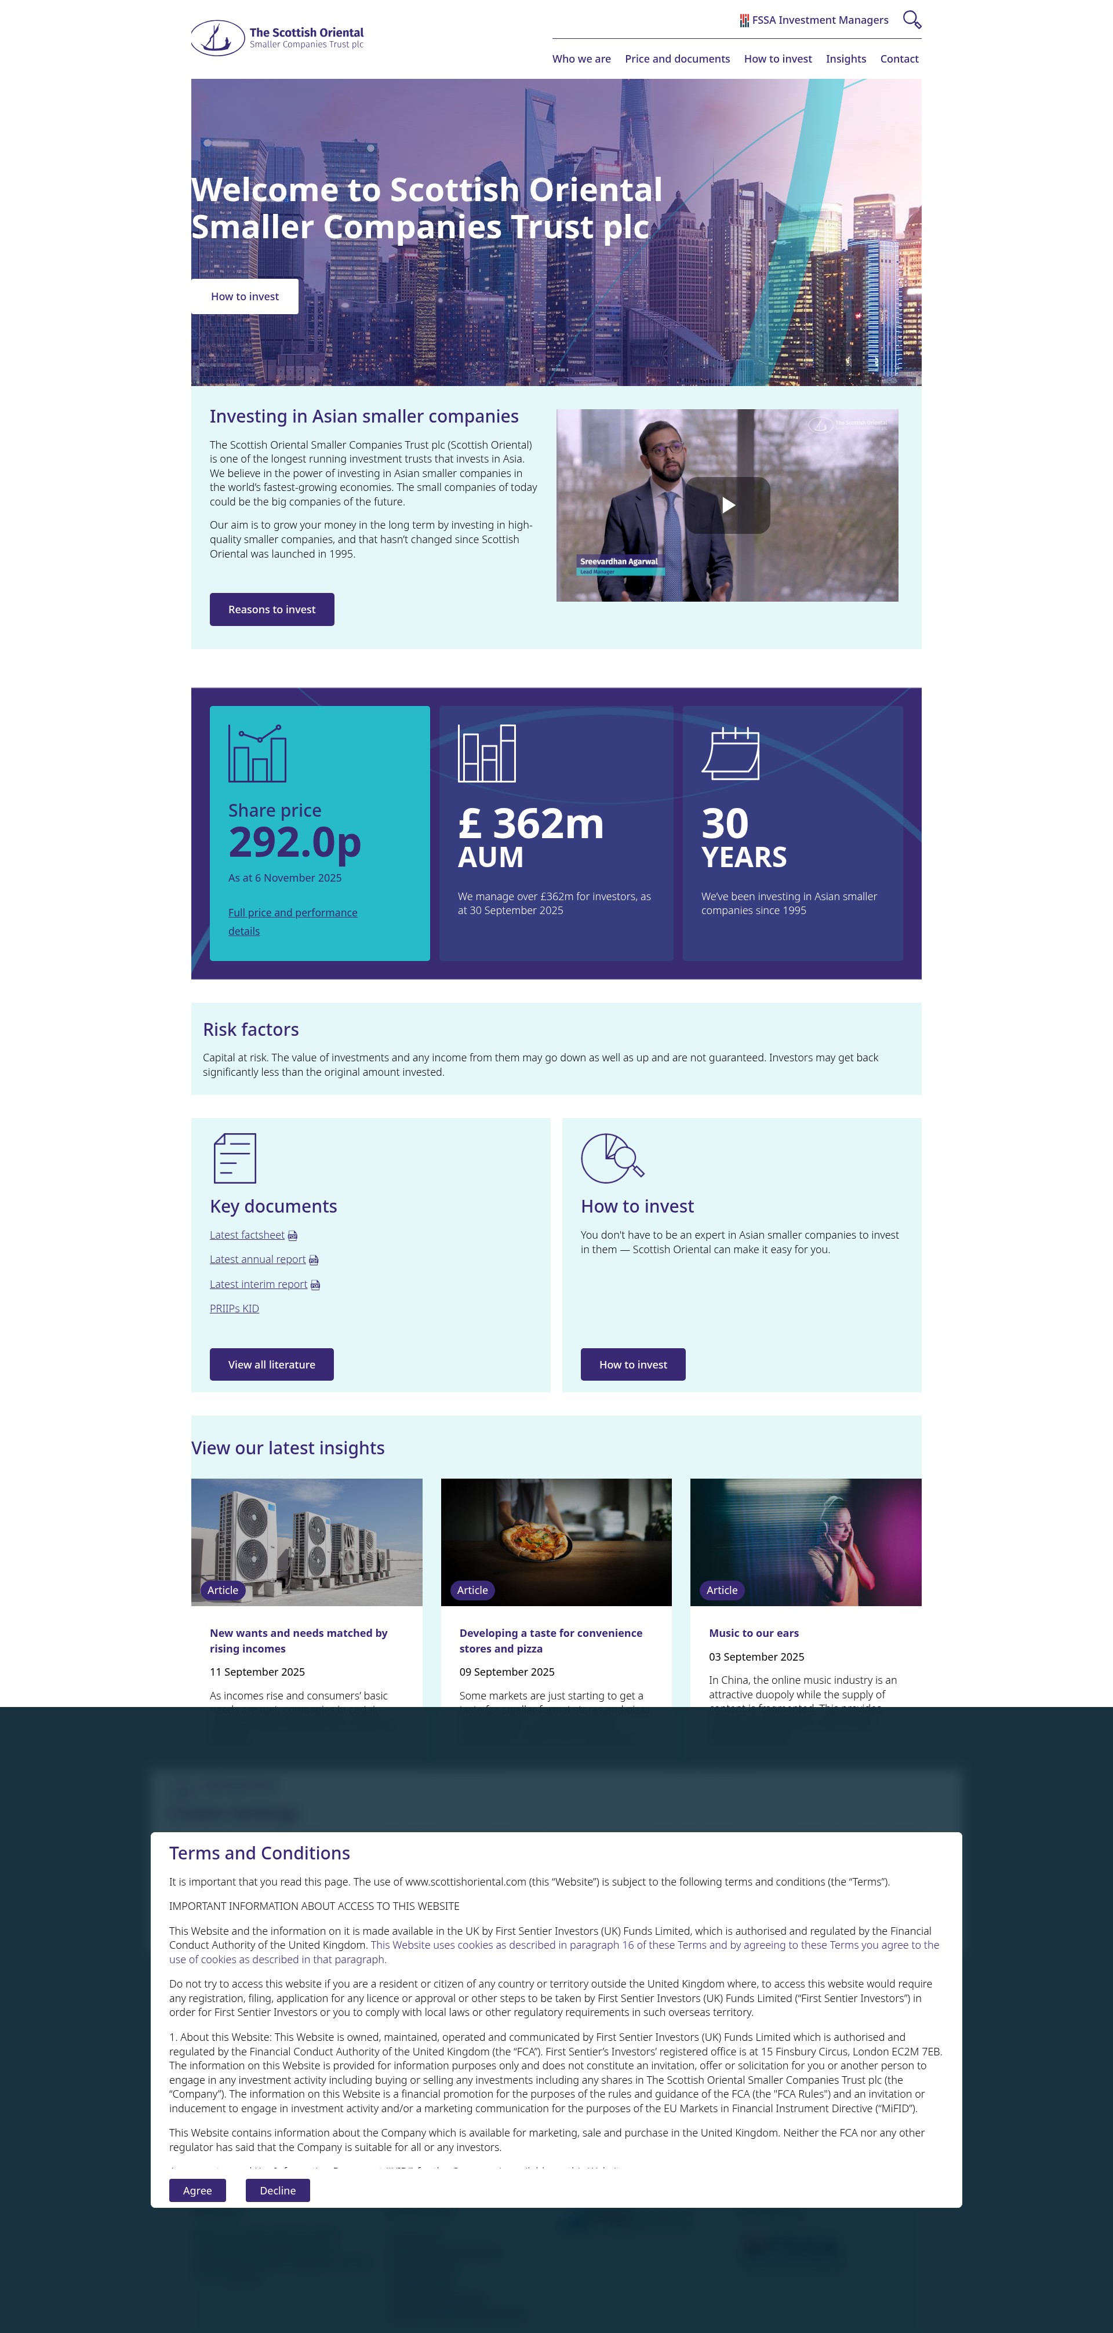Click Article tag on air conditioner image
This screenshot has height=2333, width=1113.
point(223,1590)
